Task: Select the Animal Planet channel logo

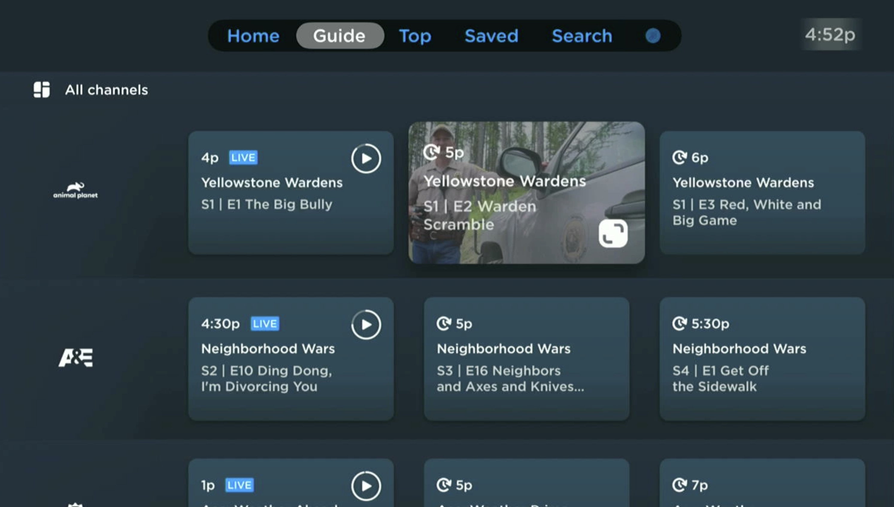Action: click(75, 190)
